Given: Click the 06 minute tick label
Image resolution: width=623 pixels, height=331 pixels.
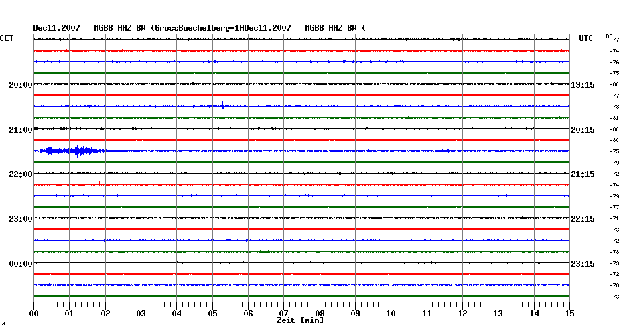Looking at the screenshot, I should [248, 313].
